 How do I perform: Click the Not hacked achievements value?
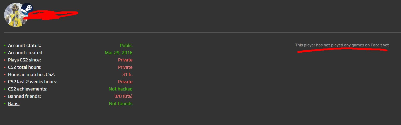pyautogui.click(x=121, y=89)
